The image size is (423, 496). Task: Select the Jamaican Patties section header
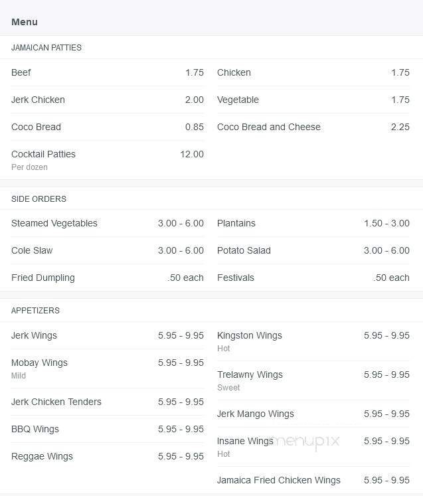(46, 47)
